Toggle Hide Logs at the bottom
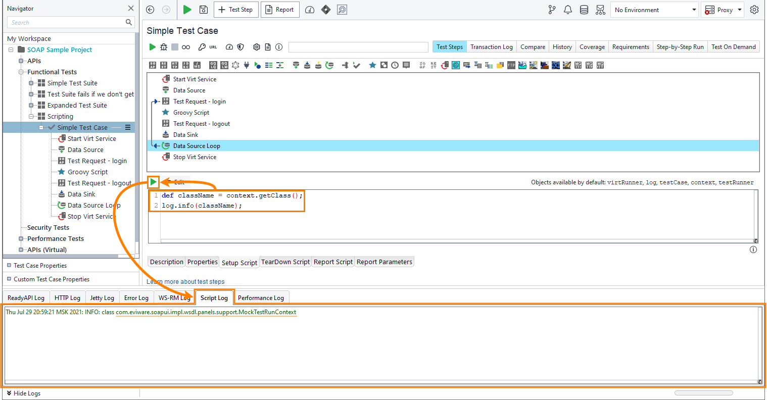This screenshot has width=767, height=400. pos(23,393)
